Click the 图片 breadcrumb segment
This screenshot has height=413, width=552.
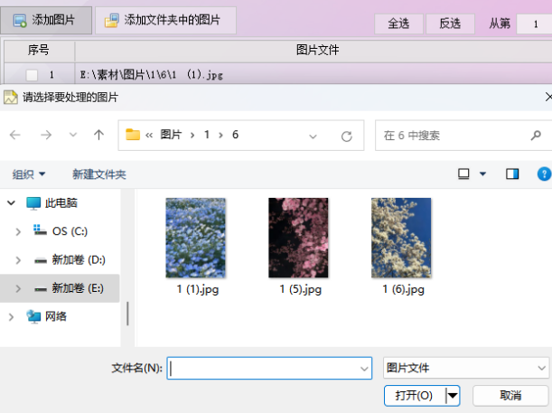pos(171,135)
